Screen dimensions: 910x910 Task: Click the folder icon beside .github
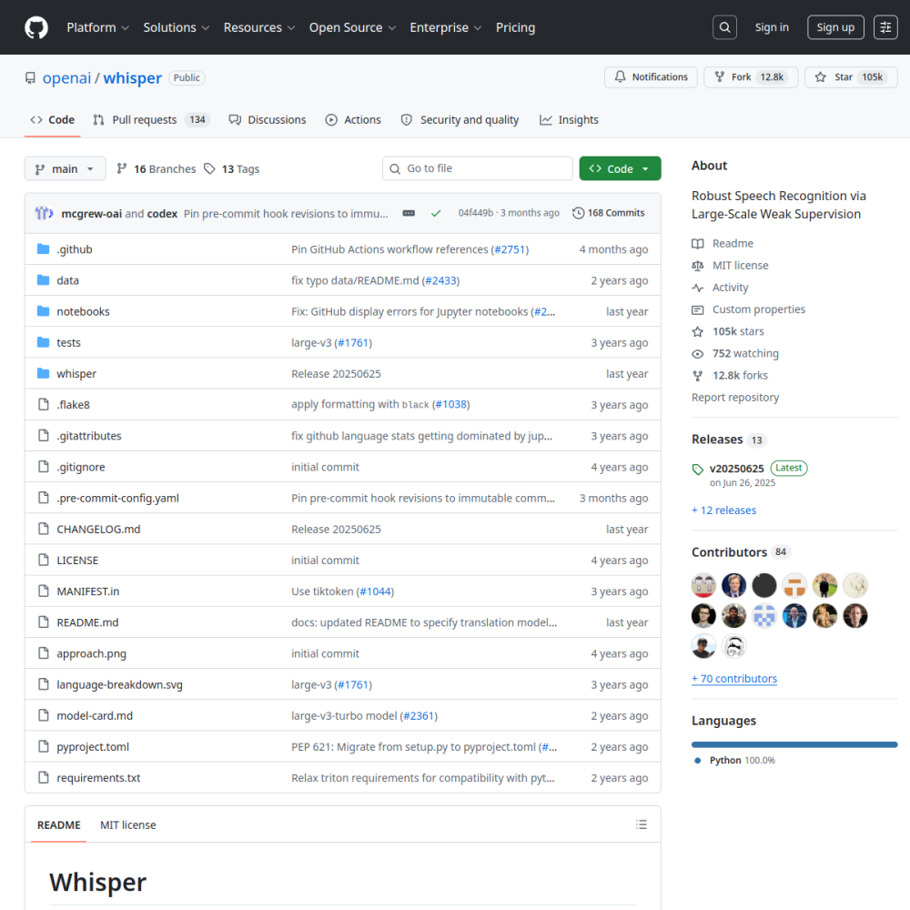[44, 249]
